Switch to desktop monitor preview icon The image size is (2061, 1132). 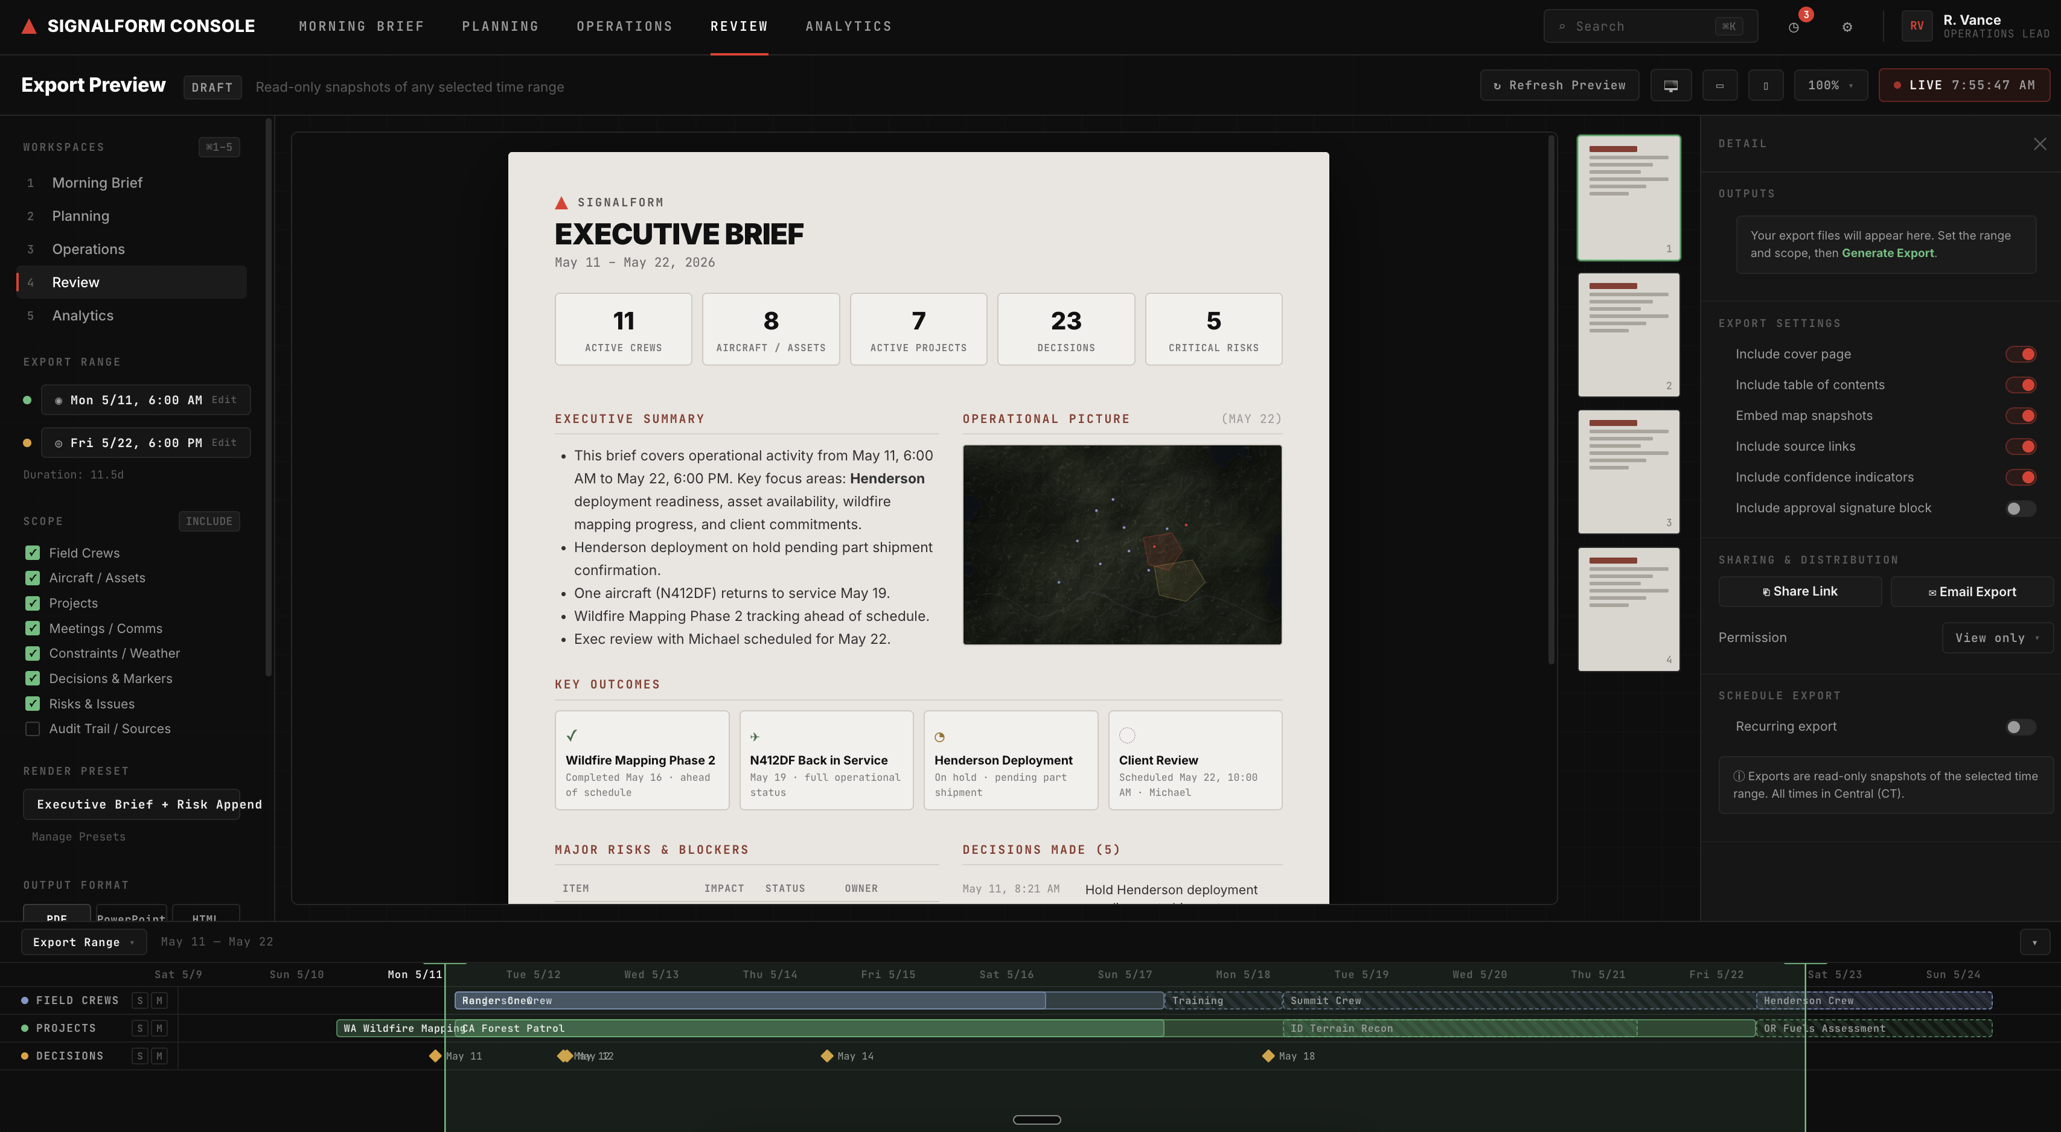(1670, 86)
